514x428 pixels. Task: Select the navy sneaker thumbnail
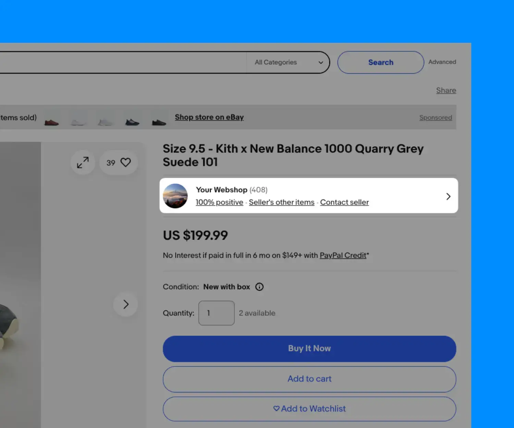coord(132,122)
